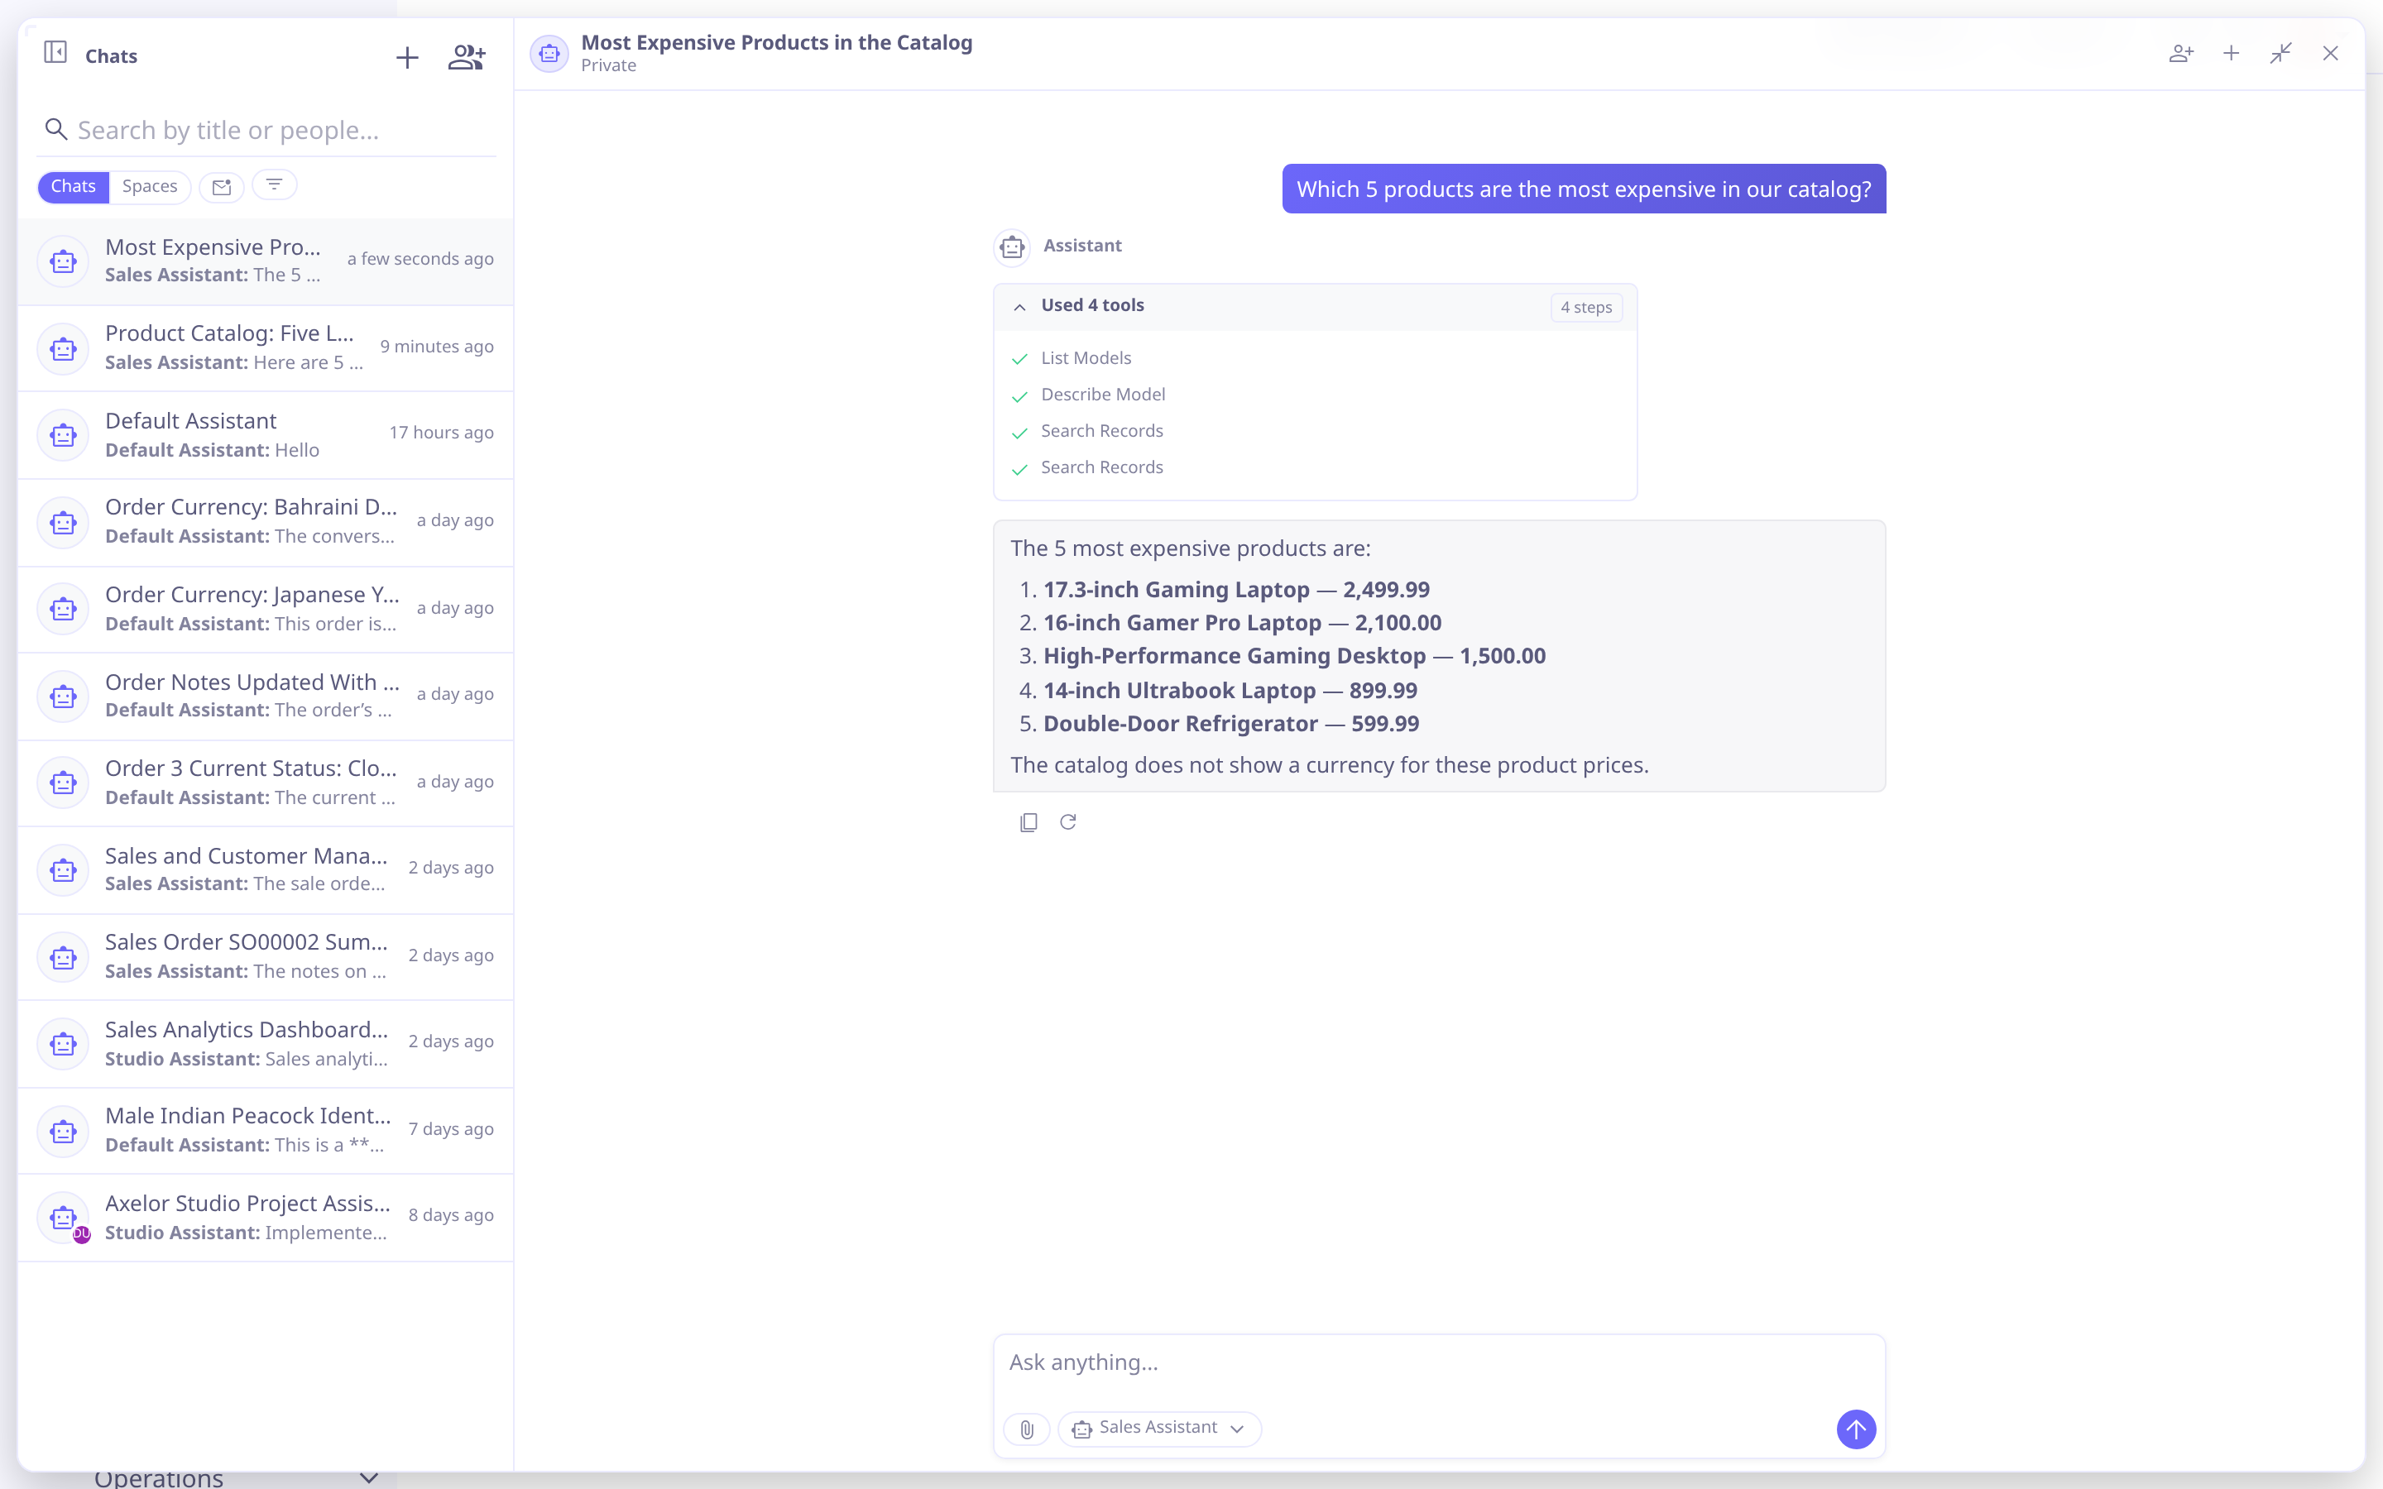Create a group chat with people icon
The image size is (2383, 1489).
tap(466, 57)
